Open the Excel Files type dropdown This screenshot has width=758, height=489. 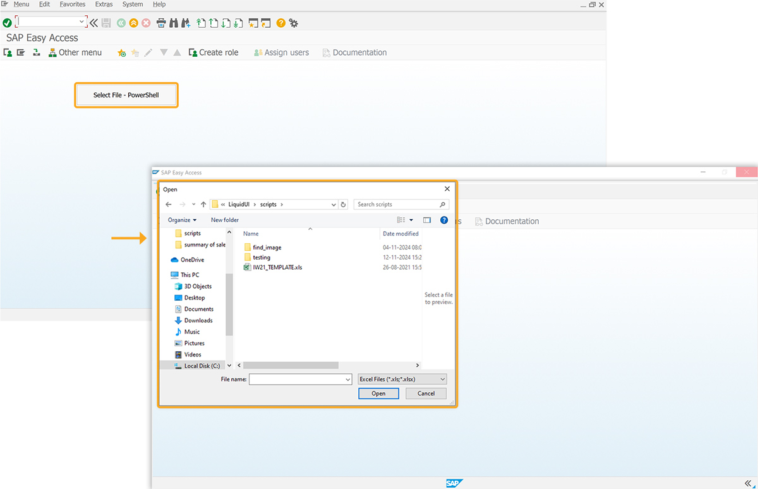pyautogui.click(x=402, y=379)
